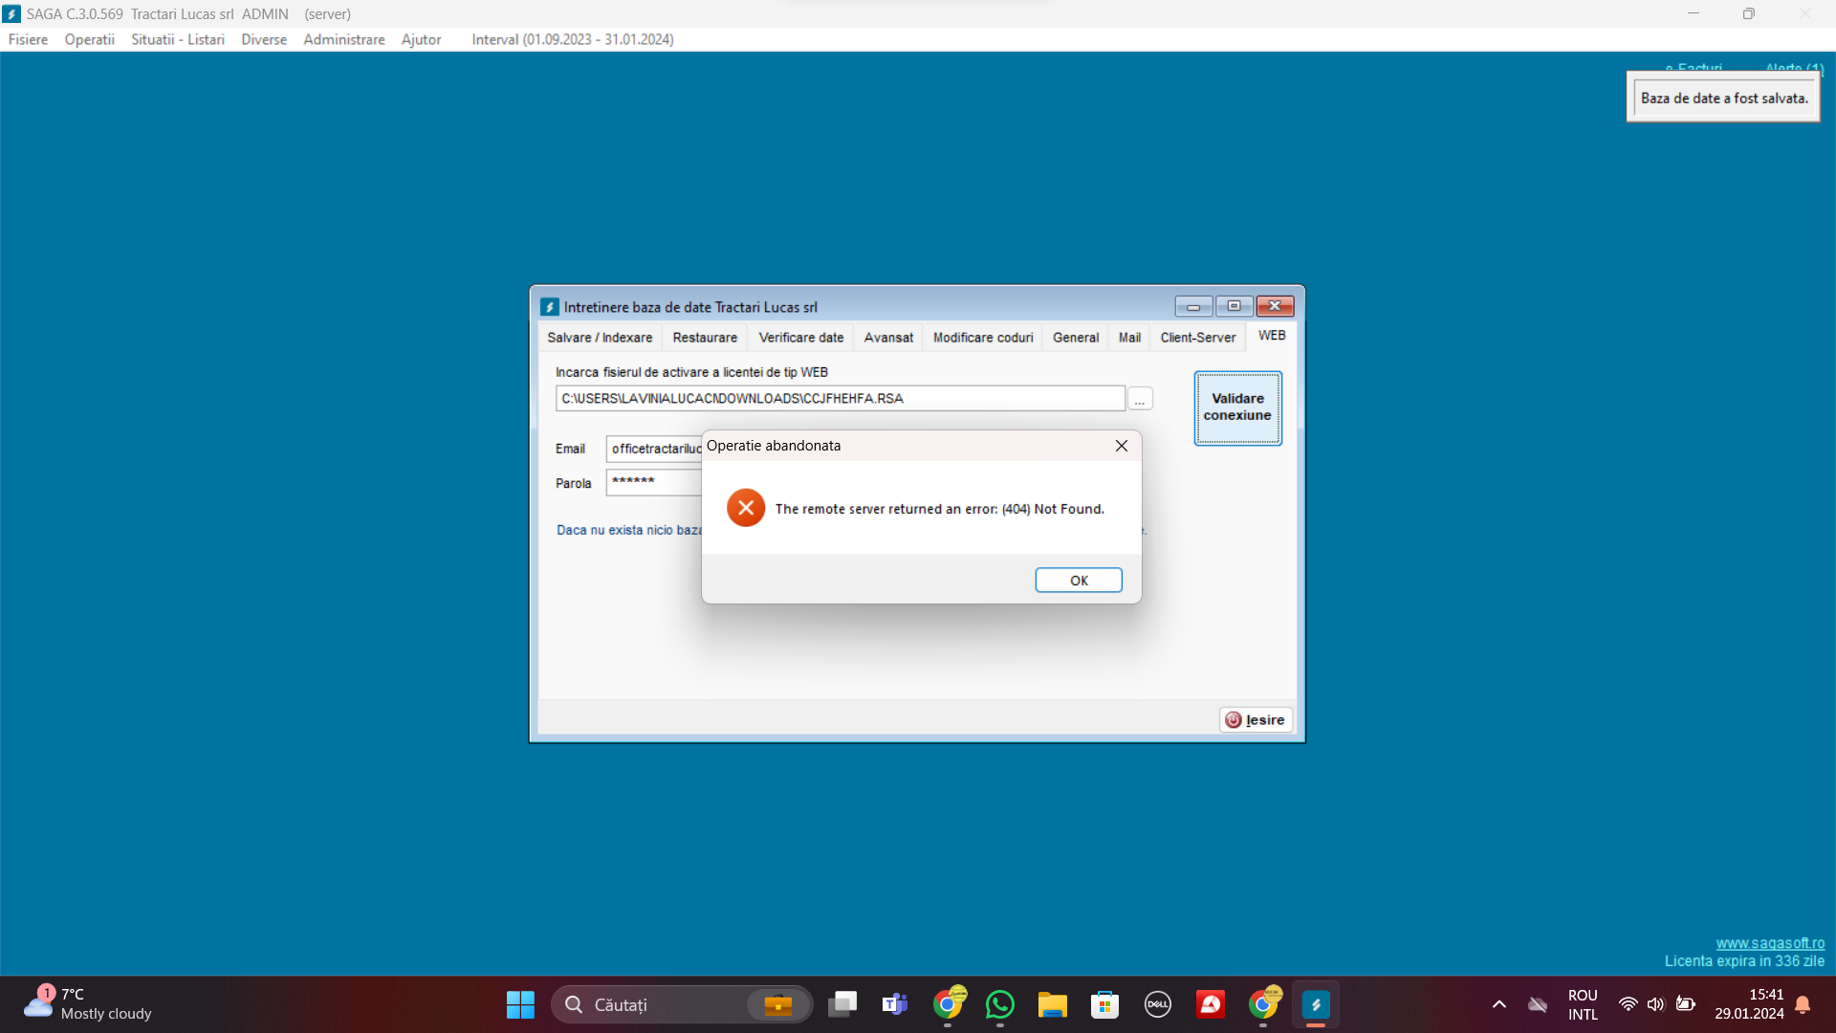Minimize the Intretinere baza de date window

(1193, 306)
